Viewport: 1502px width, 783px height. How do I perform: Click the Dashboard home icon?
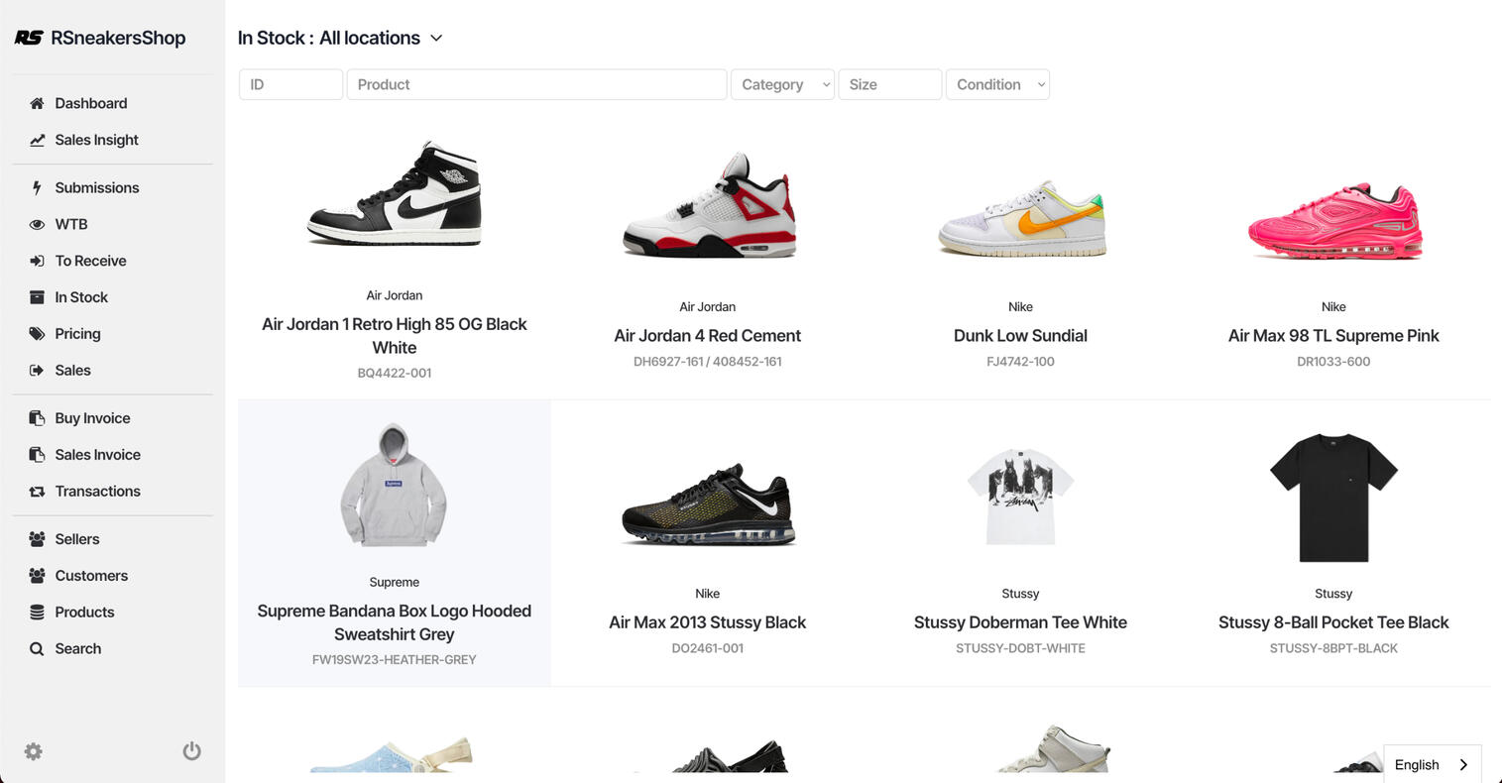[37, 103]
